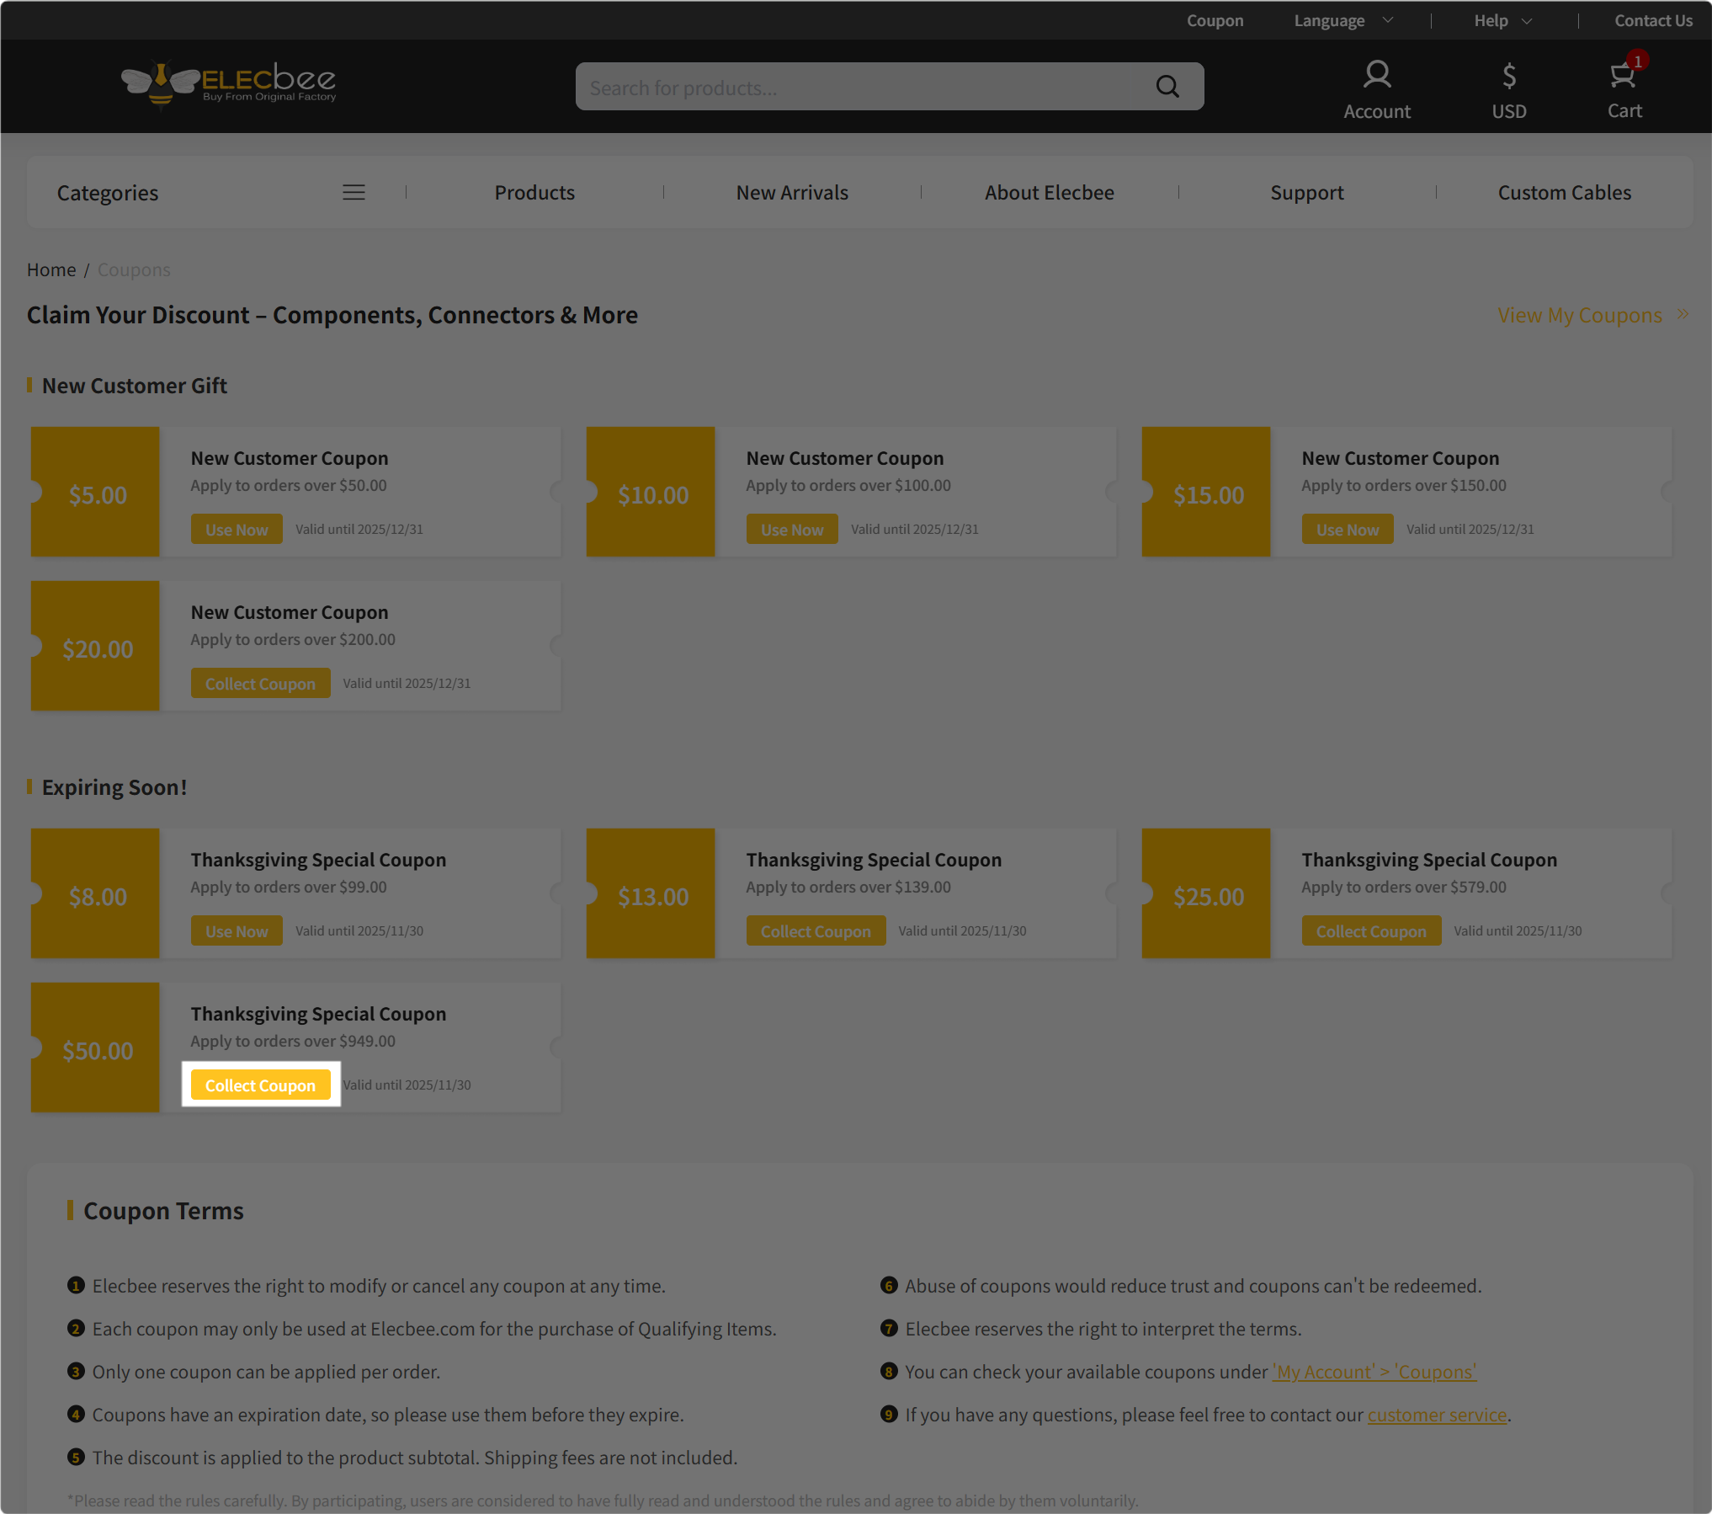Open the Categories dropdown panel

point(108,193)
